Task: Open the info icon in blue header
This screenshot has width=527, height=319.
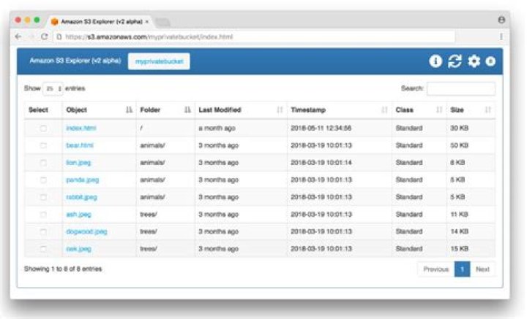Action: coord(436,61)
